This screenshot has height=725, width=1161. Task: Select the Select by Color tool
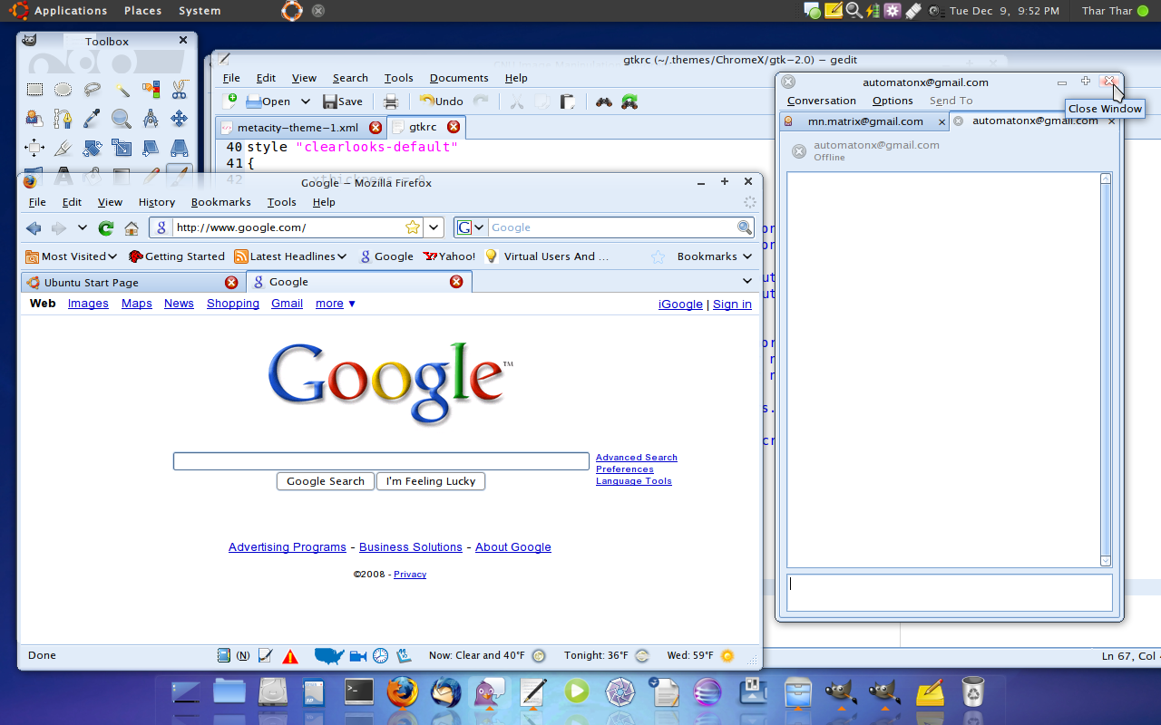(x=151, y=90)
